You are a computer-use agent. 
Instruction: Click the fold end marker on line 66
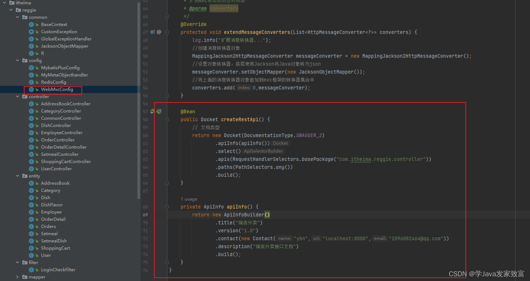(x=167, y=183)
